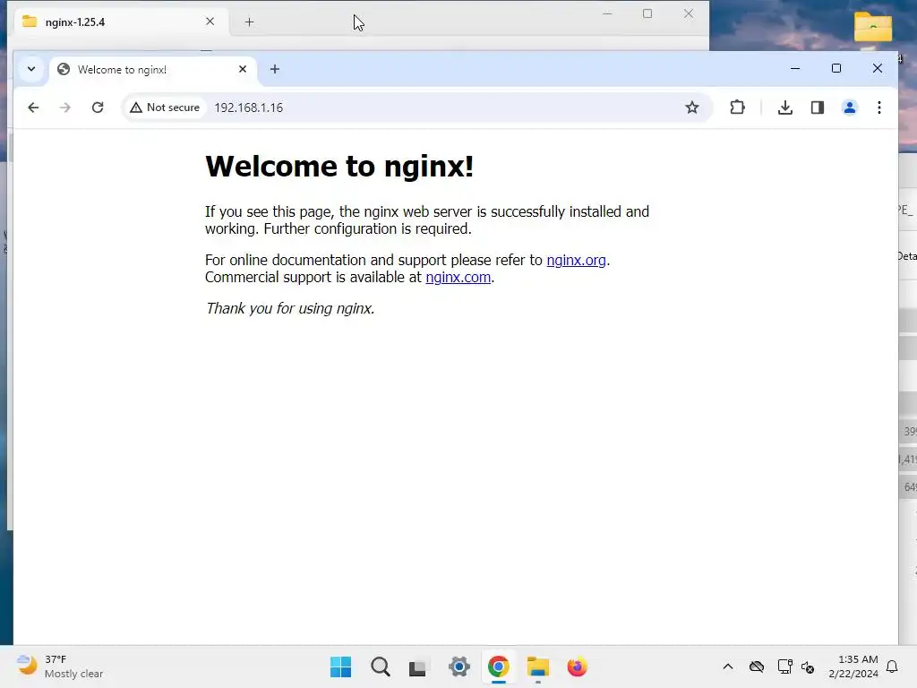Open the weather widget showing 37°F
The height and width of the screenshot is (688, 917).
click(x=60, y=666)
